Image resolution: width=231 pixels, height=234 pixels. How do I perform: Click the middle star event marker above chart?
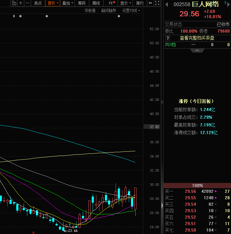tap(47, 16)
